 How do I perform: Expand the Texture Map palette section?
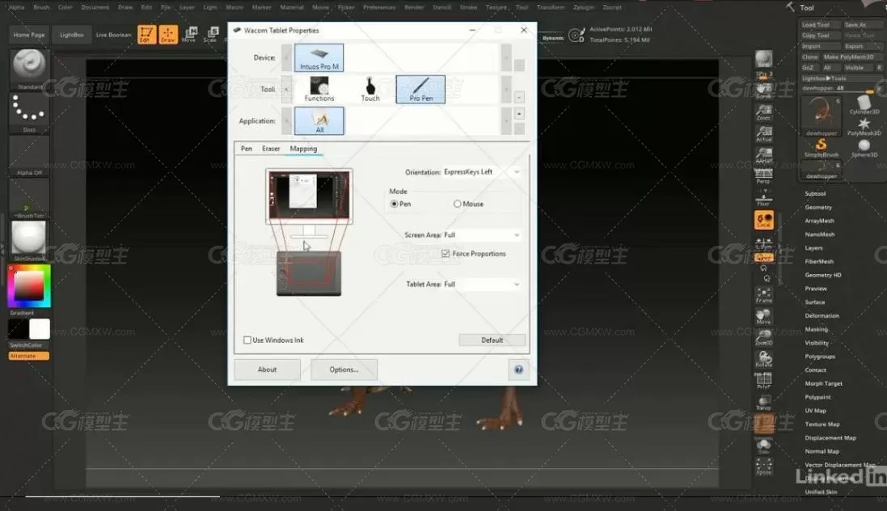pos(822,424)
